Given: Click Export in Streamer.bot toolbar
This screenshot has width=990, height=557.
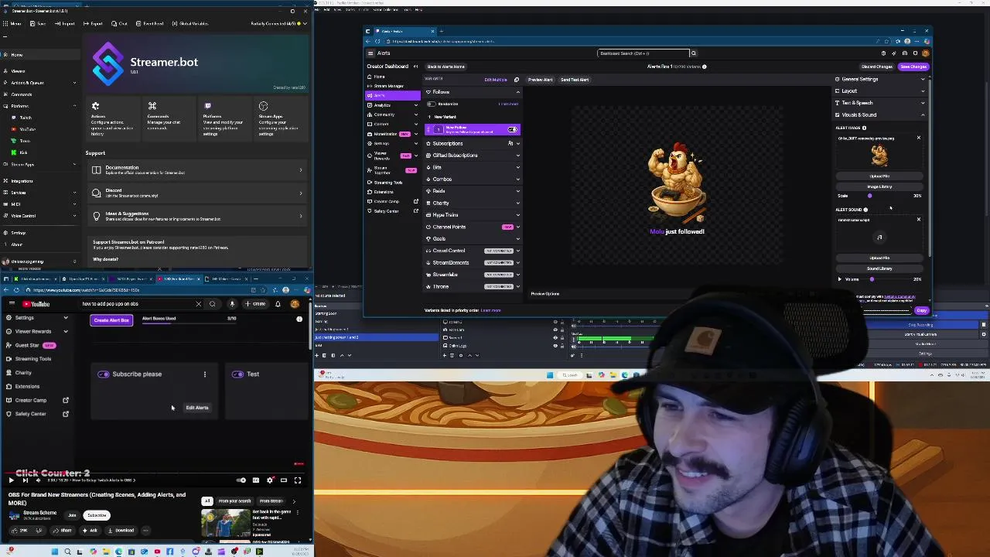Looking at the screenshot, I should [93, 23].
